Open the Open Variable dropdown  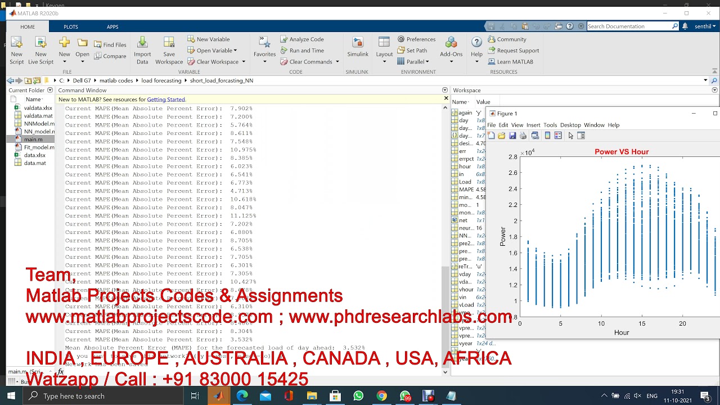pyautogui.click(x=235, y=51)
